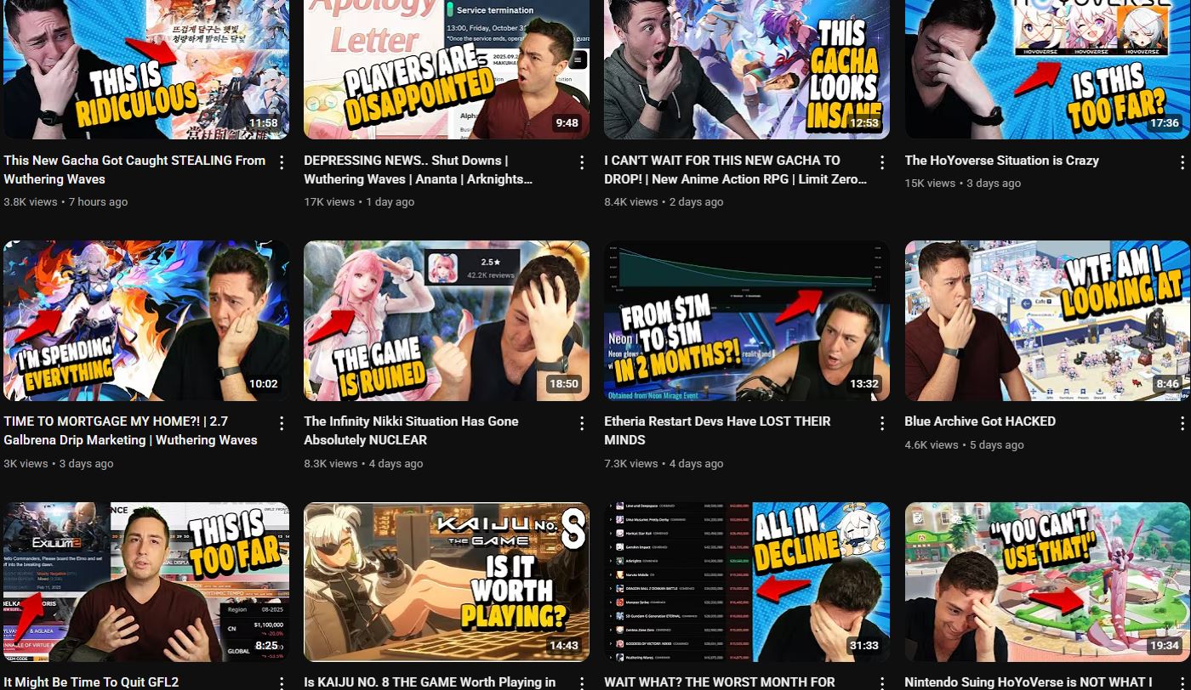Screen dimensions: 1191x690
Task: Open title 'WAIT WHAT? THE WORST MONTH FOR'
Action: (720, 682)
